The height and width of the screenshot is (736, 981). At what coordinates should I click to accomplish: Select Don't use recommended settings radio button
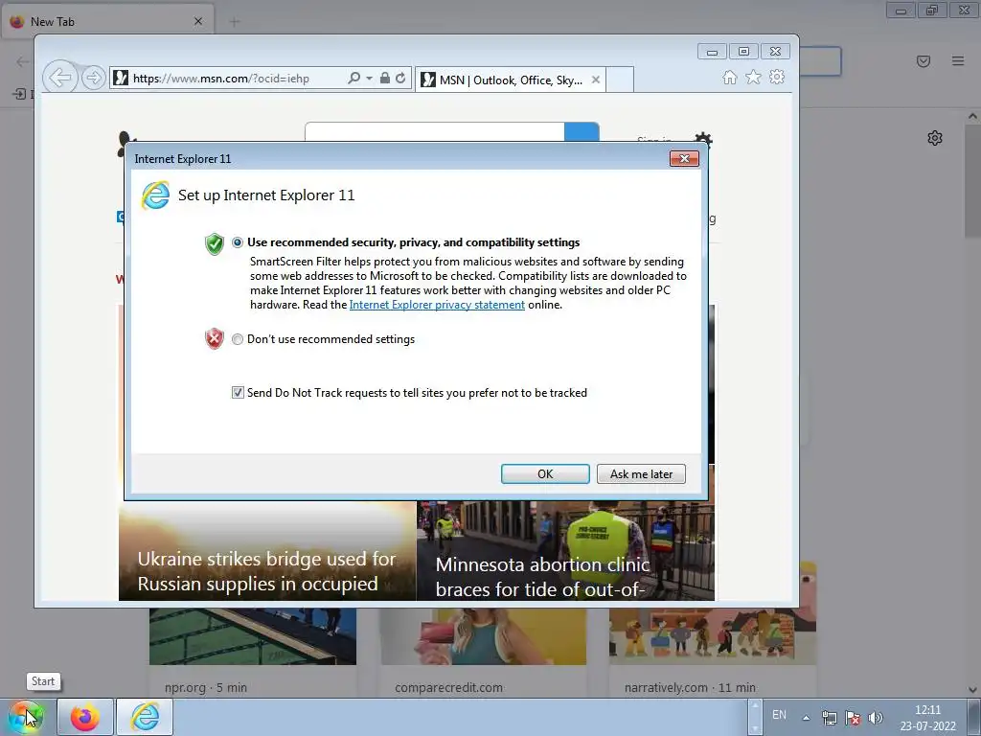click(238, 339)
